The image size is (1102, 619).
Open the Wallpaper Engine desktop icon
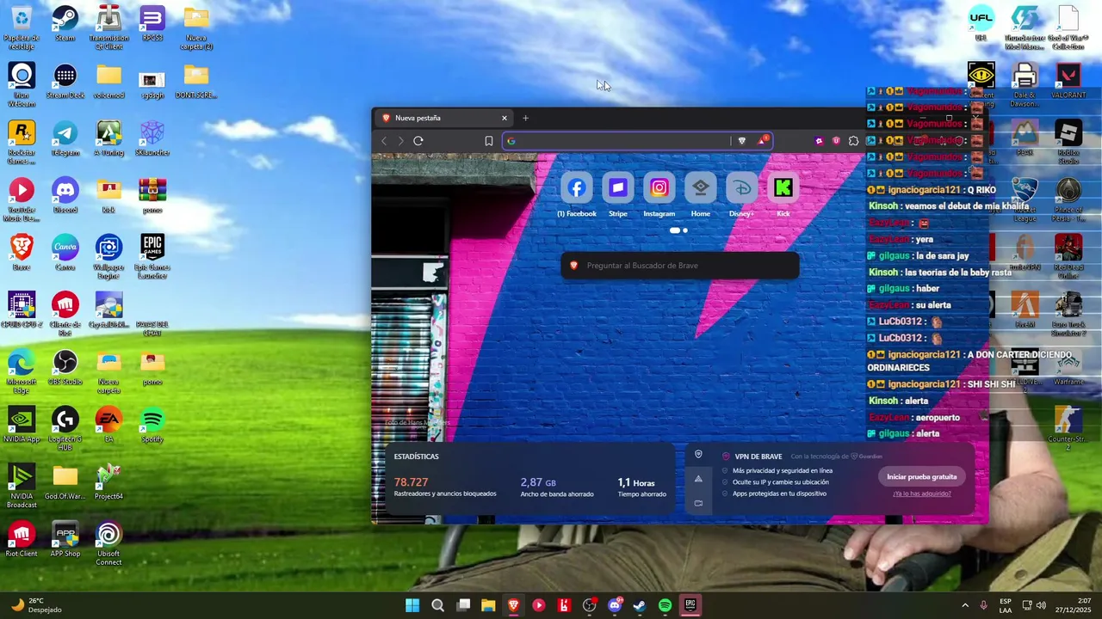click(108, 256)
